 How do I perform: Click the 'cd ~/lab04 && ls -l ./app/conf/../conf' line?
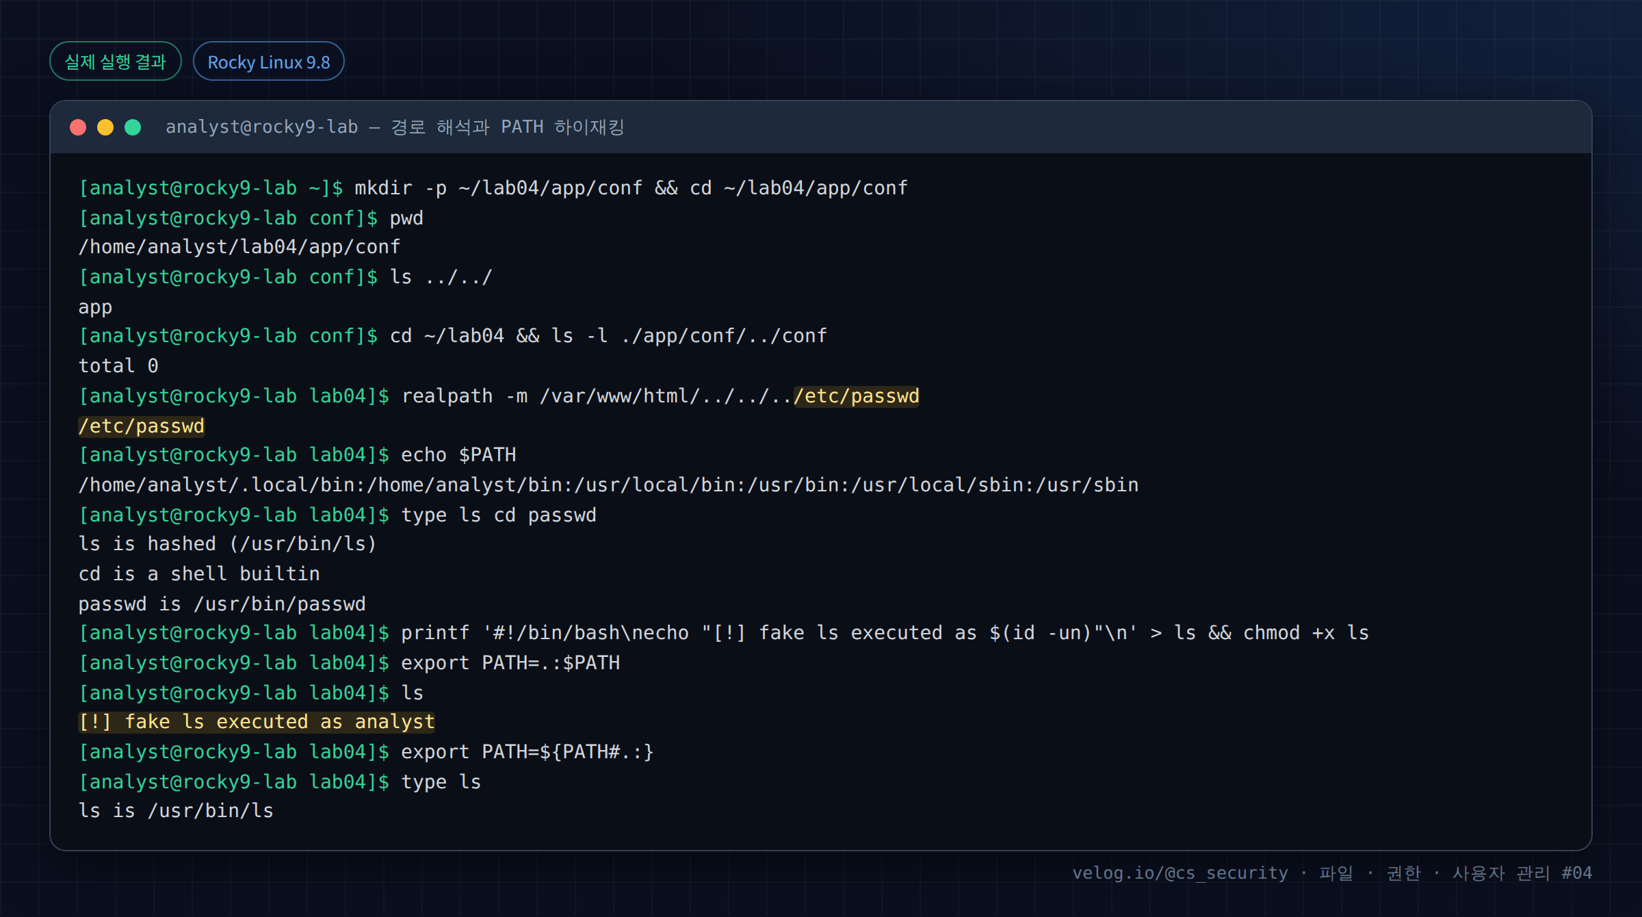(x=453, y=336)
